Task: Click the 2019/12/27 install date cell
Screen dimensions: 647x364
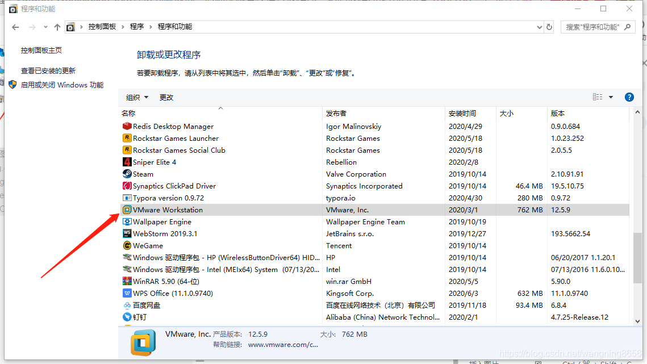Action: (467, 233)
